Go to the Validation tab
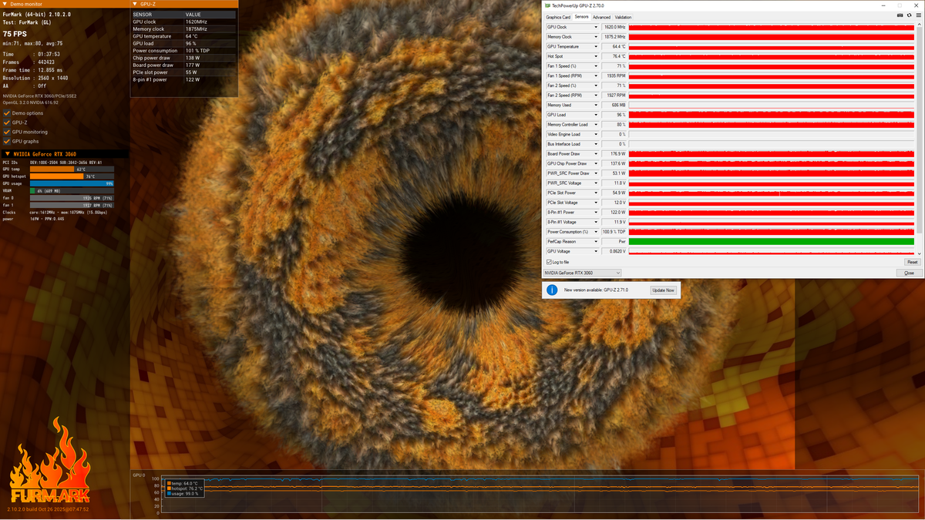 (623, 17)
